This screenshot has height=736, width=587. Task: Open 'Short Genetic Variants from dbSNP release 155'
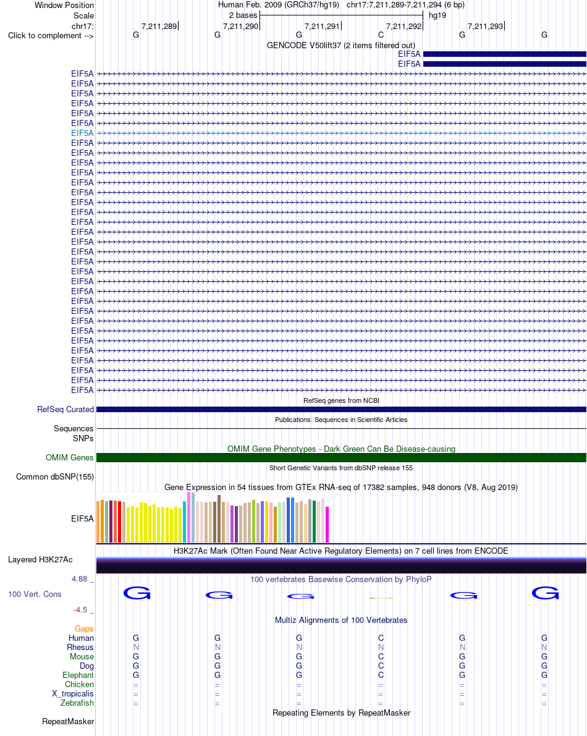tap(341, 468)
